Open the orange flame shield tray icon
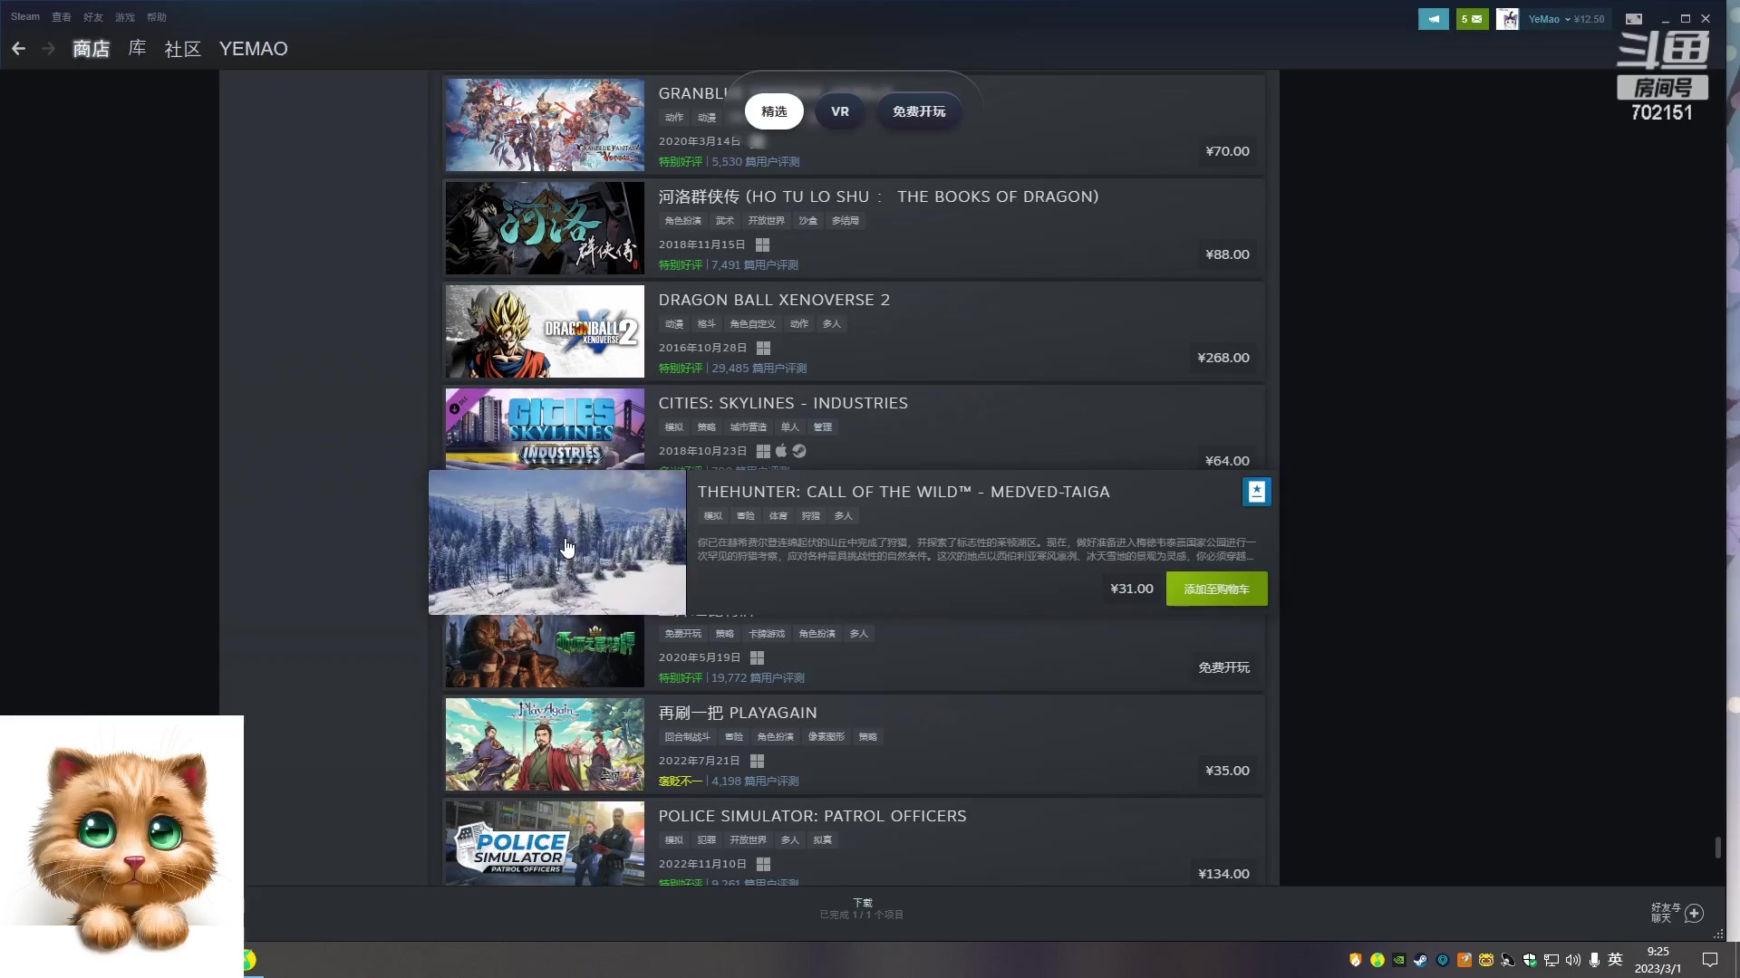 coord(1355,960)
